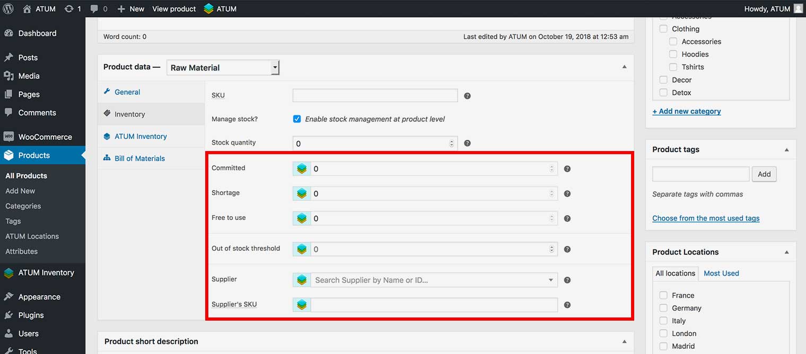Open the Bill of Materials tab

pyautogui.click(x=139, y=158)
